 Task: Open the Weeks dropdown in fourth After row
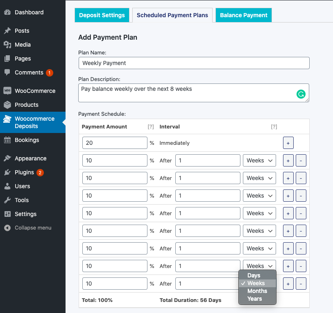[x=259, y=213]
